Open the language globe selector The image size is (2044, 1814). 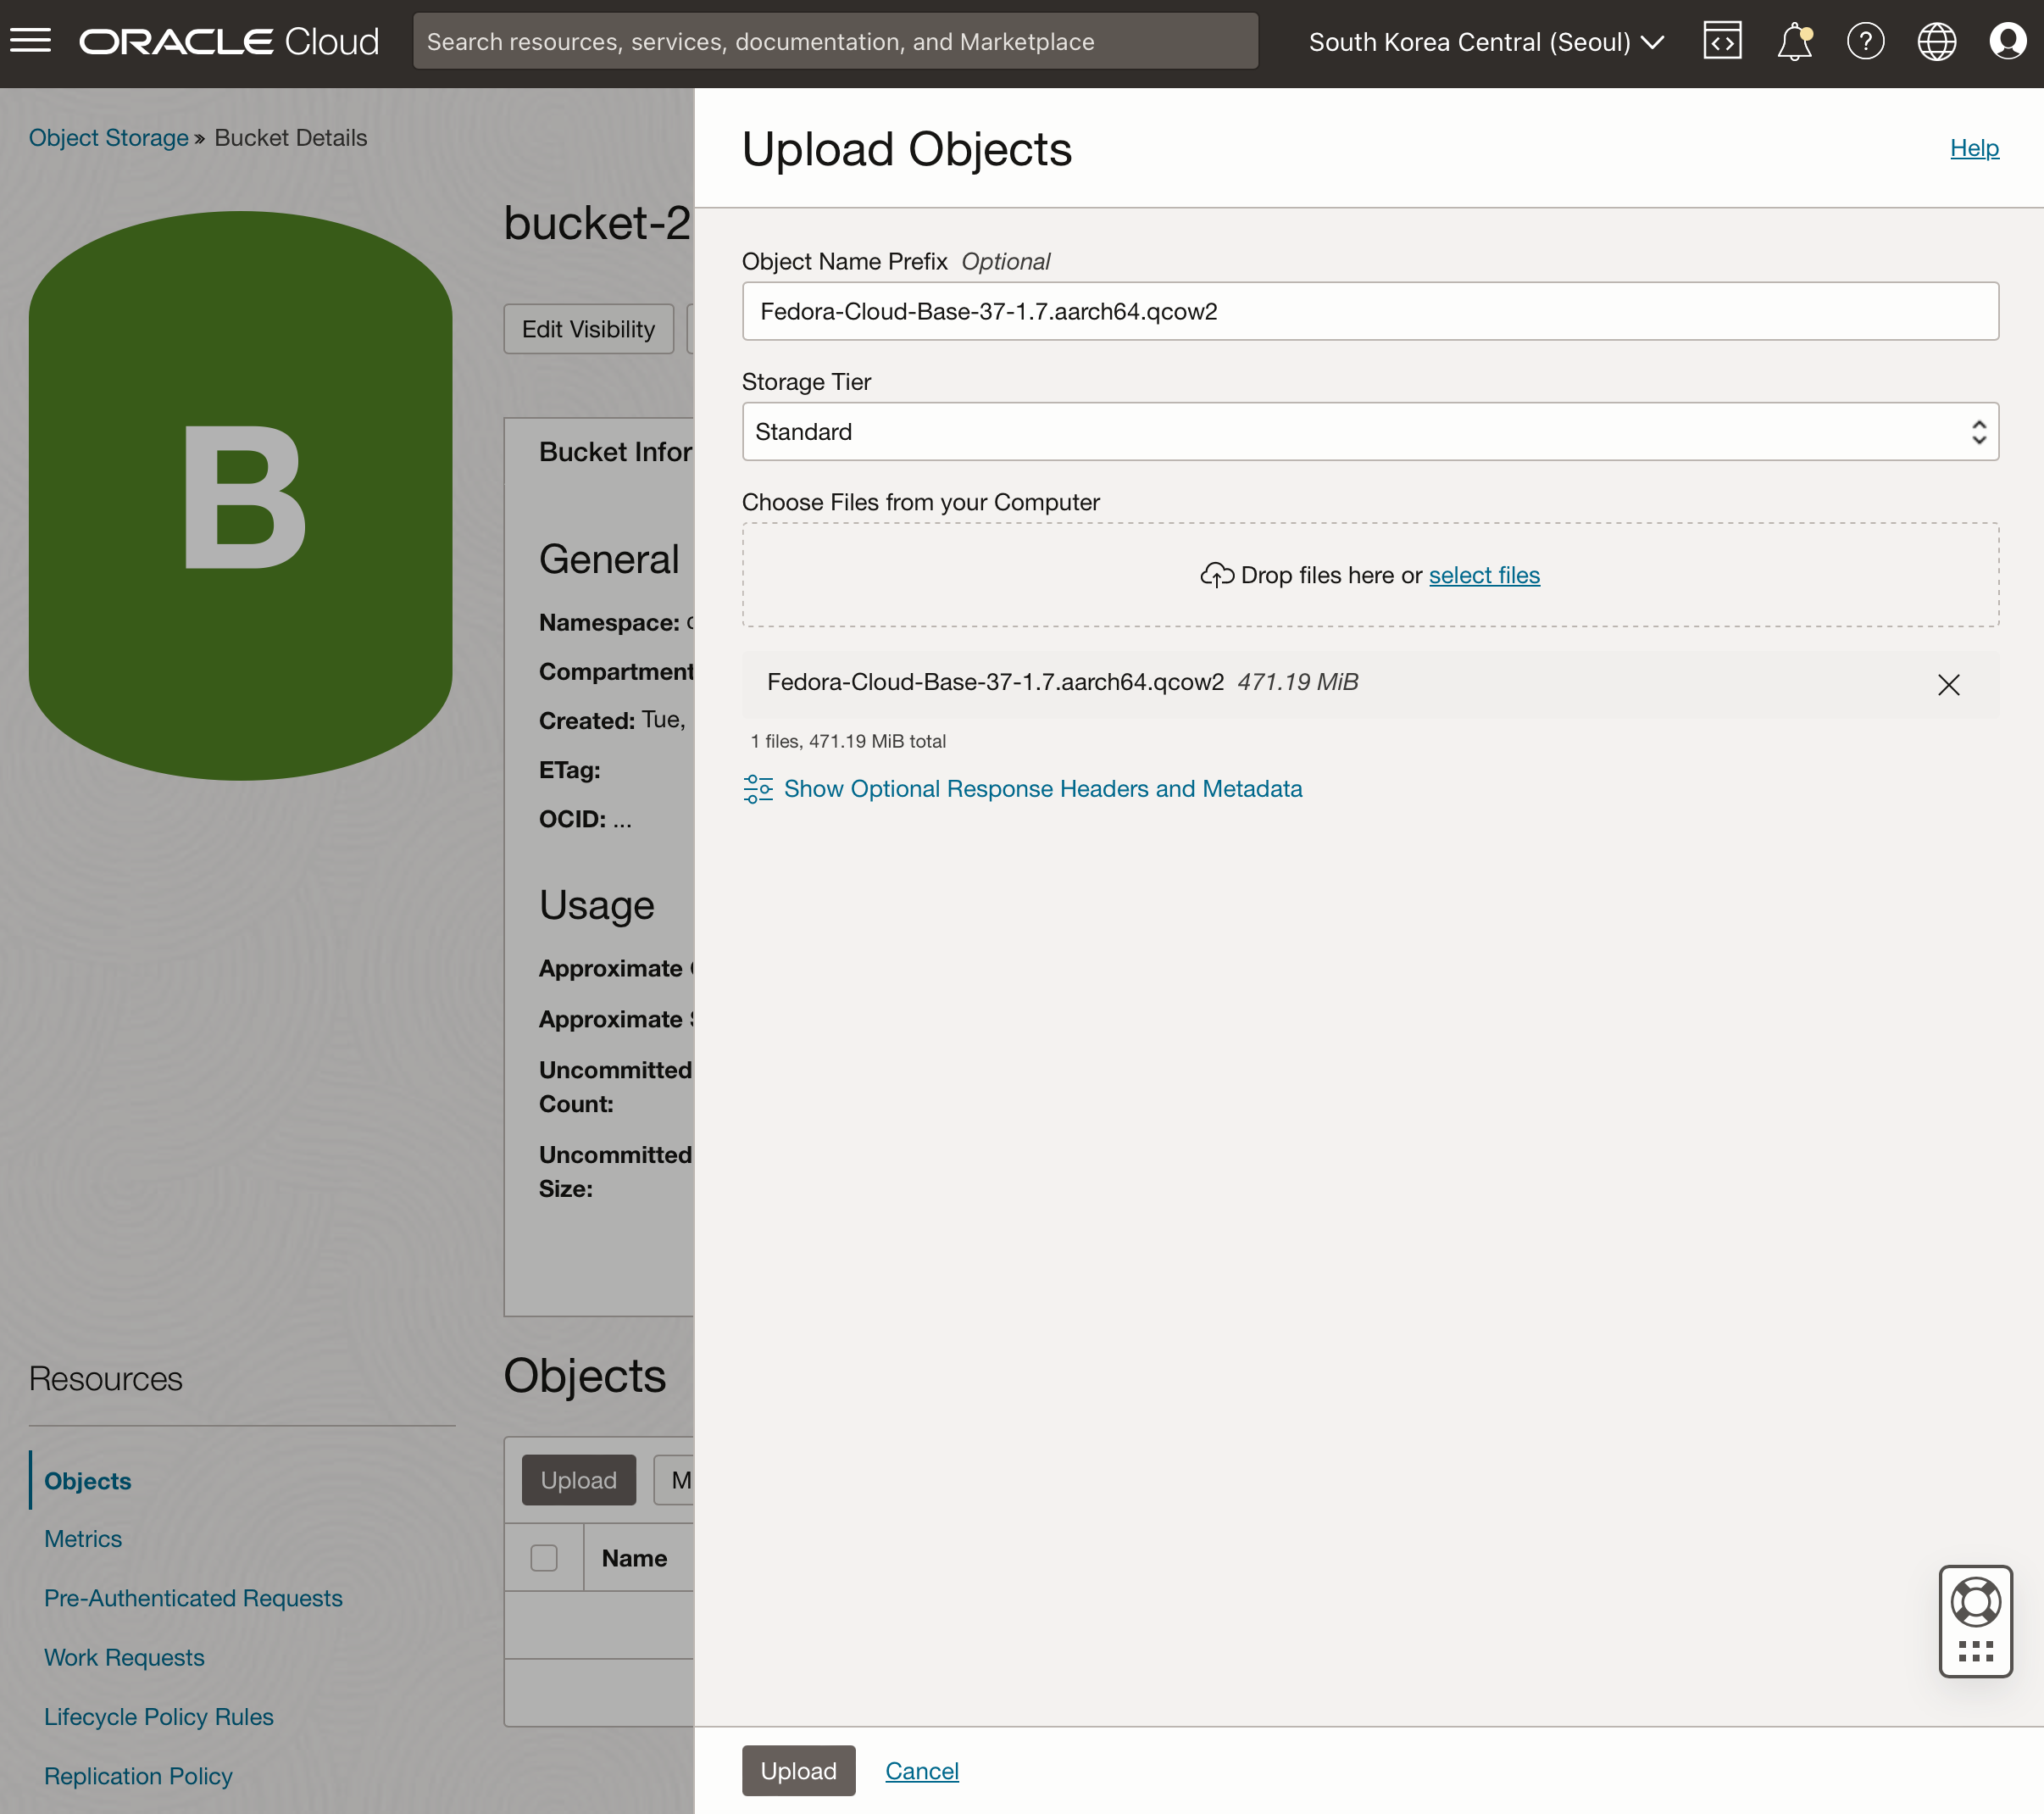click(1936, 41)
